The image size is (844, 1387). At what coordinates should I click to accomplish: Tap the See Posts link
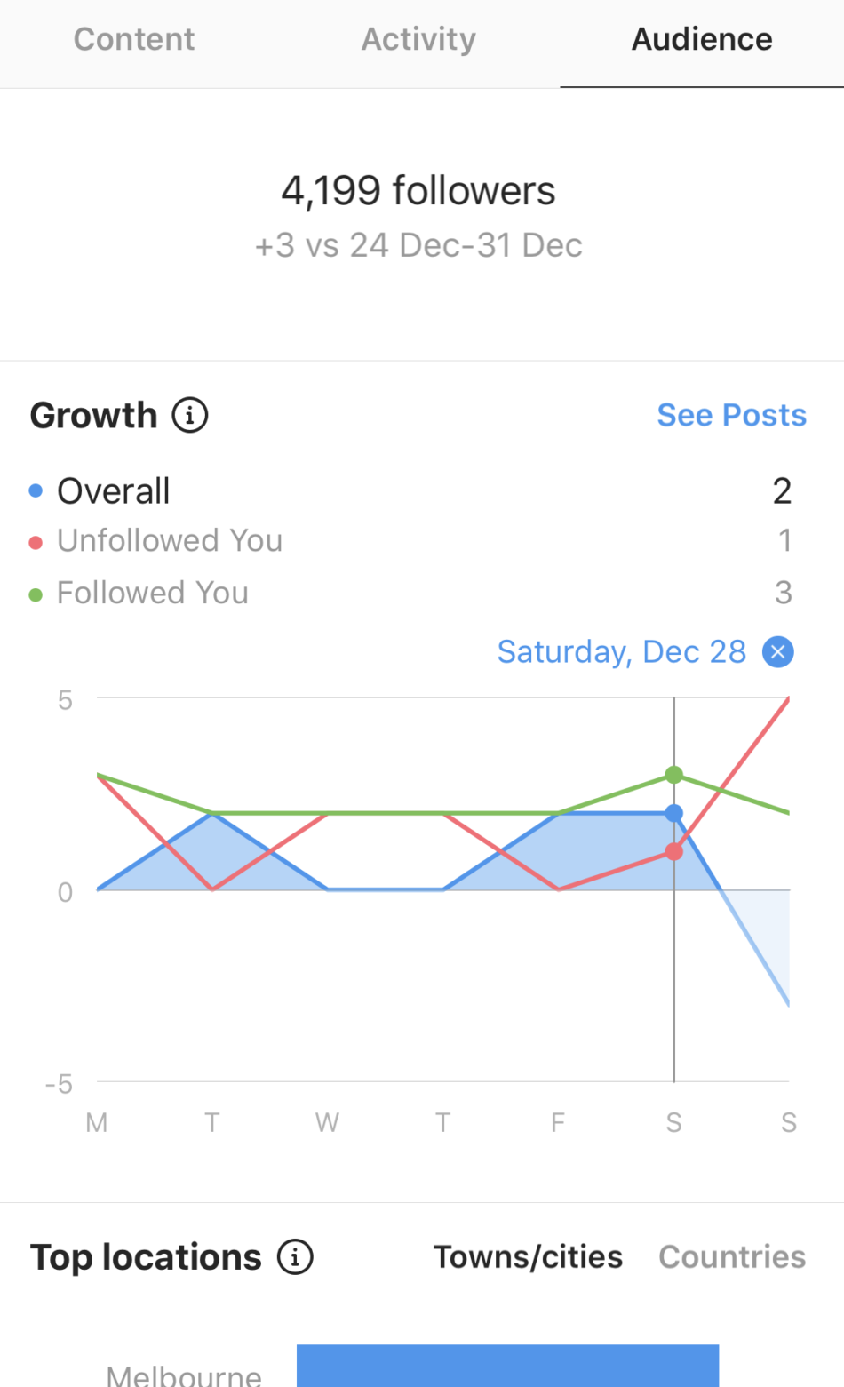[731, 415]
